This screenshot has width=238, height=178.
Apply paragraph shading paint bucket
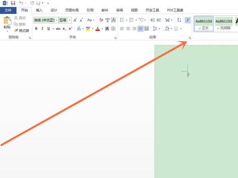[167, 28]
